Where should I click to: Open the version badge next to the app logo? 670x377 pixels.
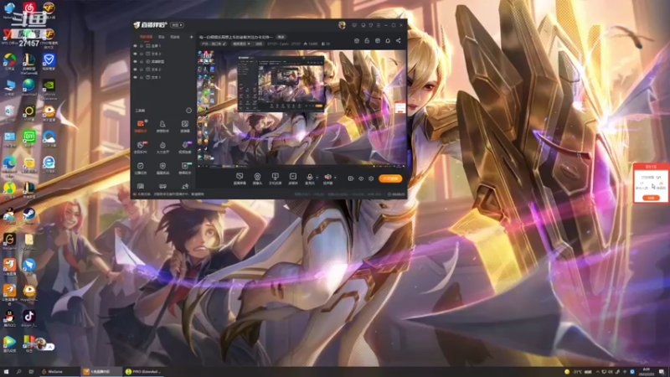[177, 25]
